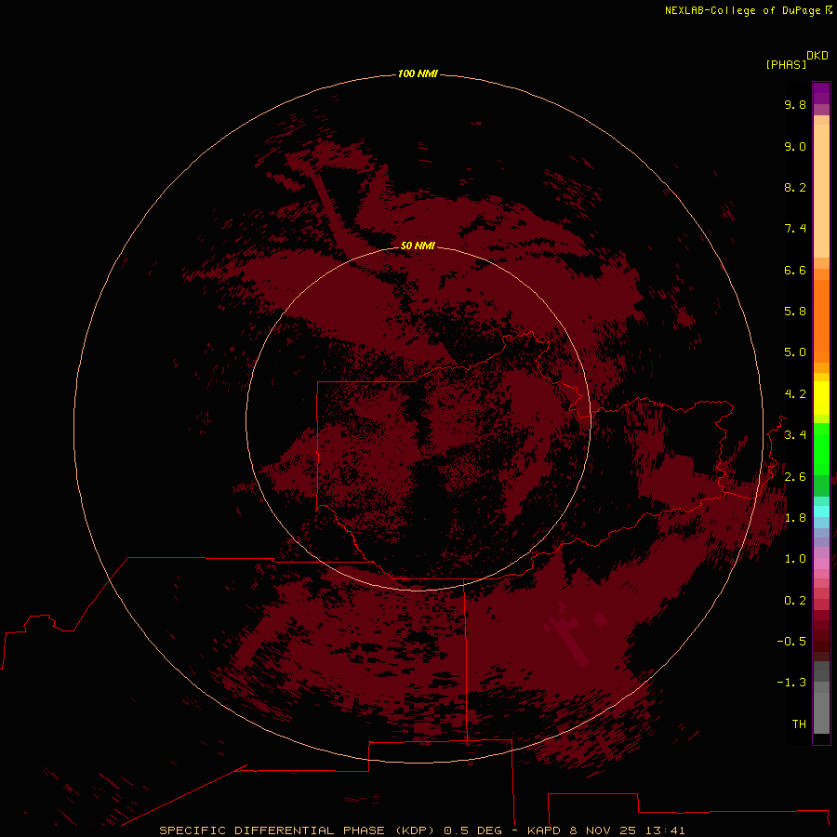
Task: Select the 8.2 scale value
Action: coord(795,187)
